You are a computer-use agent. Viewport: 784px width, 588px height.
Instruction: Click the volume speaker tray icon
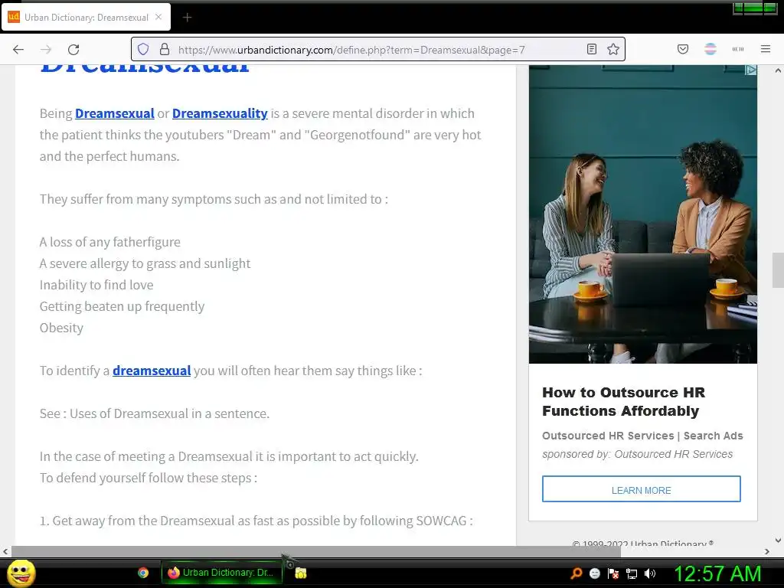tap(650, 573)
